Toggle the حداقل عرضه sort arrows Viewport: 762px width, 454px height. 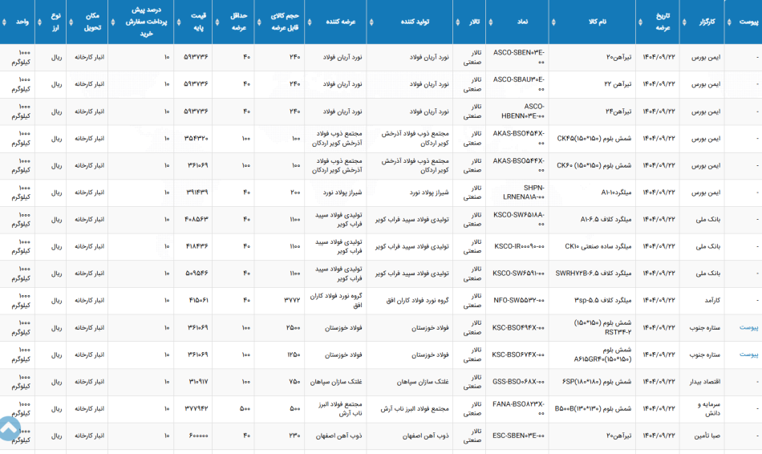(x=217, y=22)
